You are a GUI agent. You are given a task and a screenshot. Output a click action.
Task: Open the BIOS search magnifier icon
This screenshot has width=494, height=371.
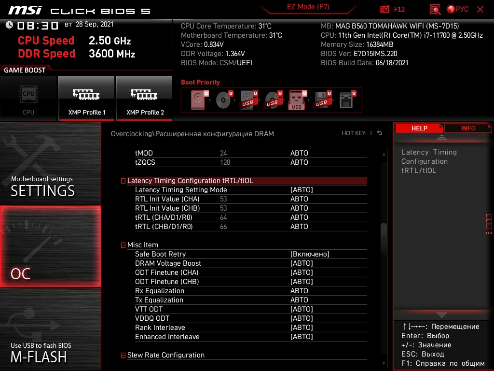coord(435,10)
